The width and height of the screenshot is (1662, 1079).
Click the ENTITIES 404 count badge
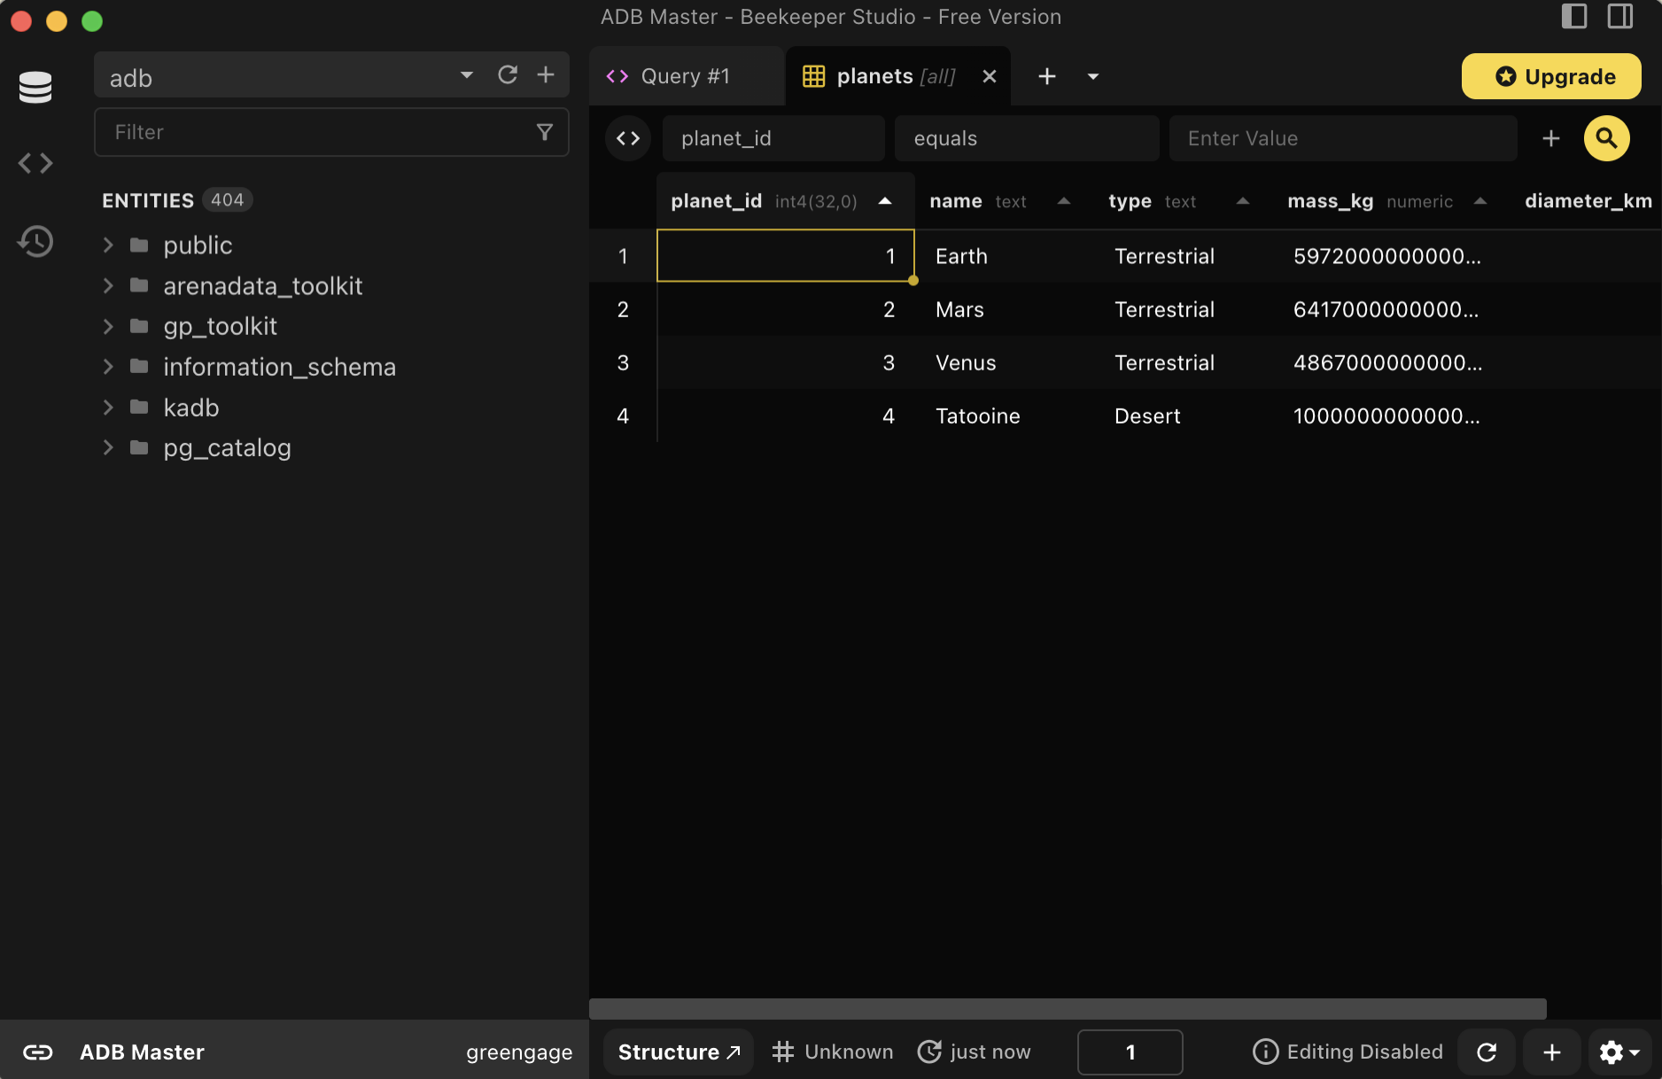click(x=228, y=200)
